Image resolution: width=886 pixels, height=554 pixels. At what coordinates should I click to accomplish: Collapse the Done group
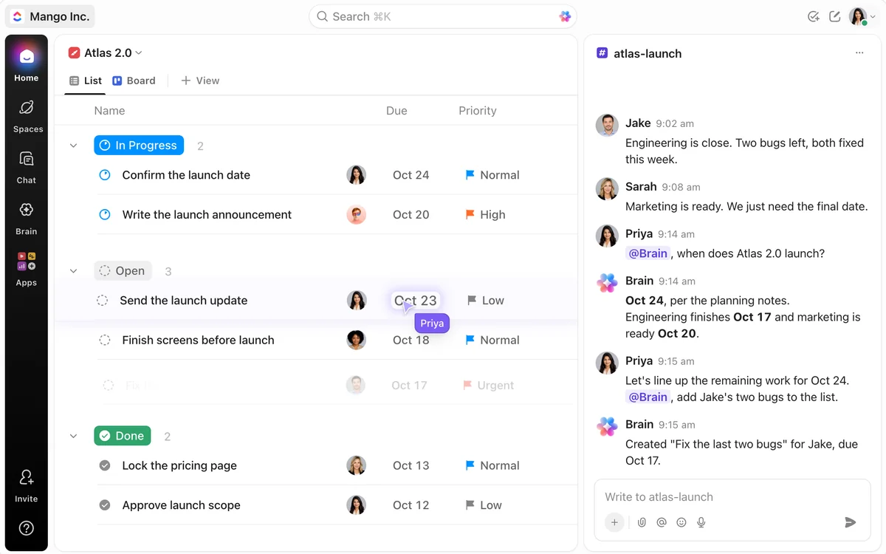(73, 436)
